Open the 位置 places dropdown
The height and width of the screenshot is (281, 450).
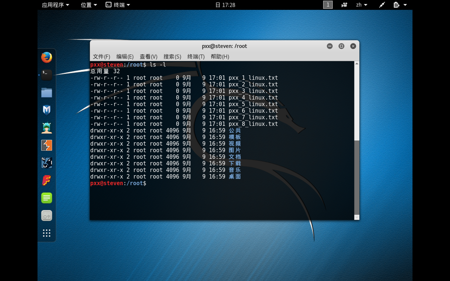(x=89, y=5)
